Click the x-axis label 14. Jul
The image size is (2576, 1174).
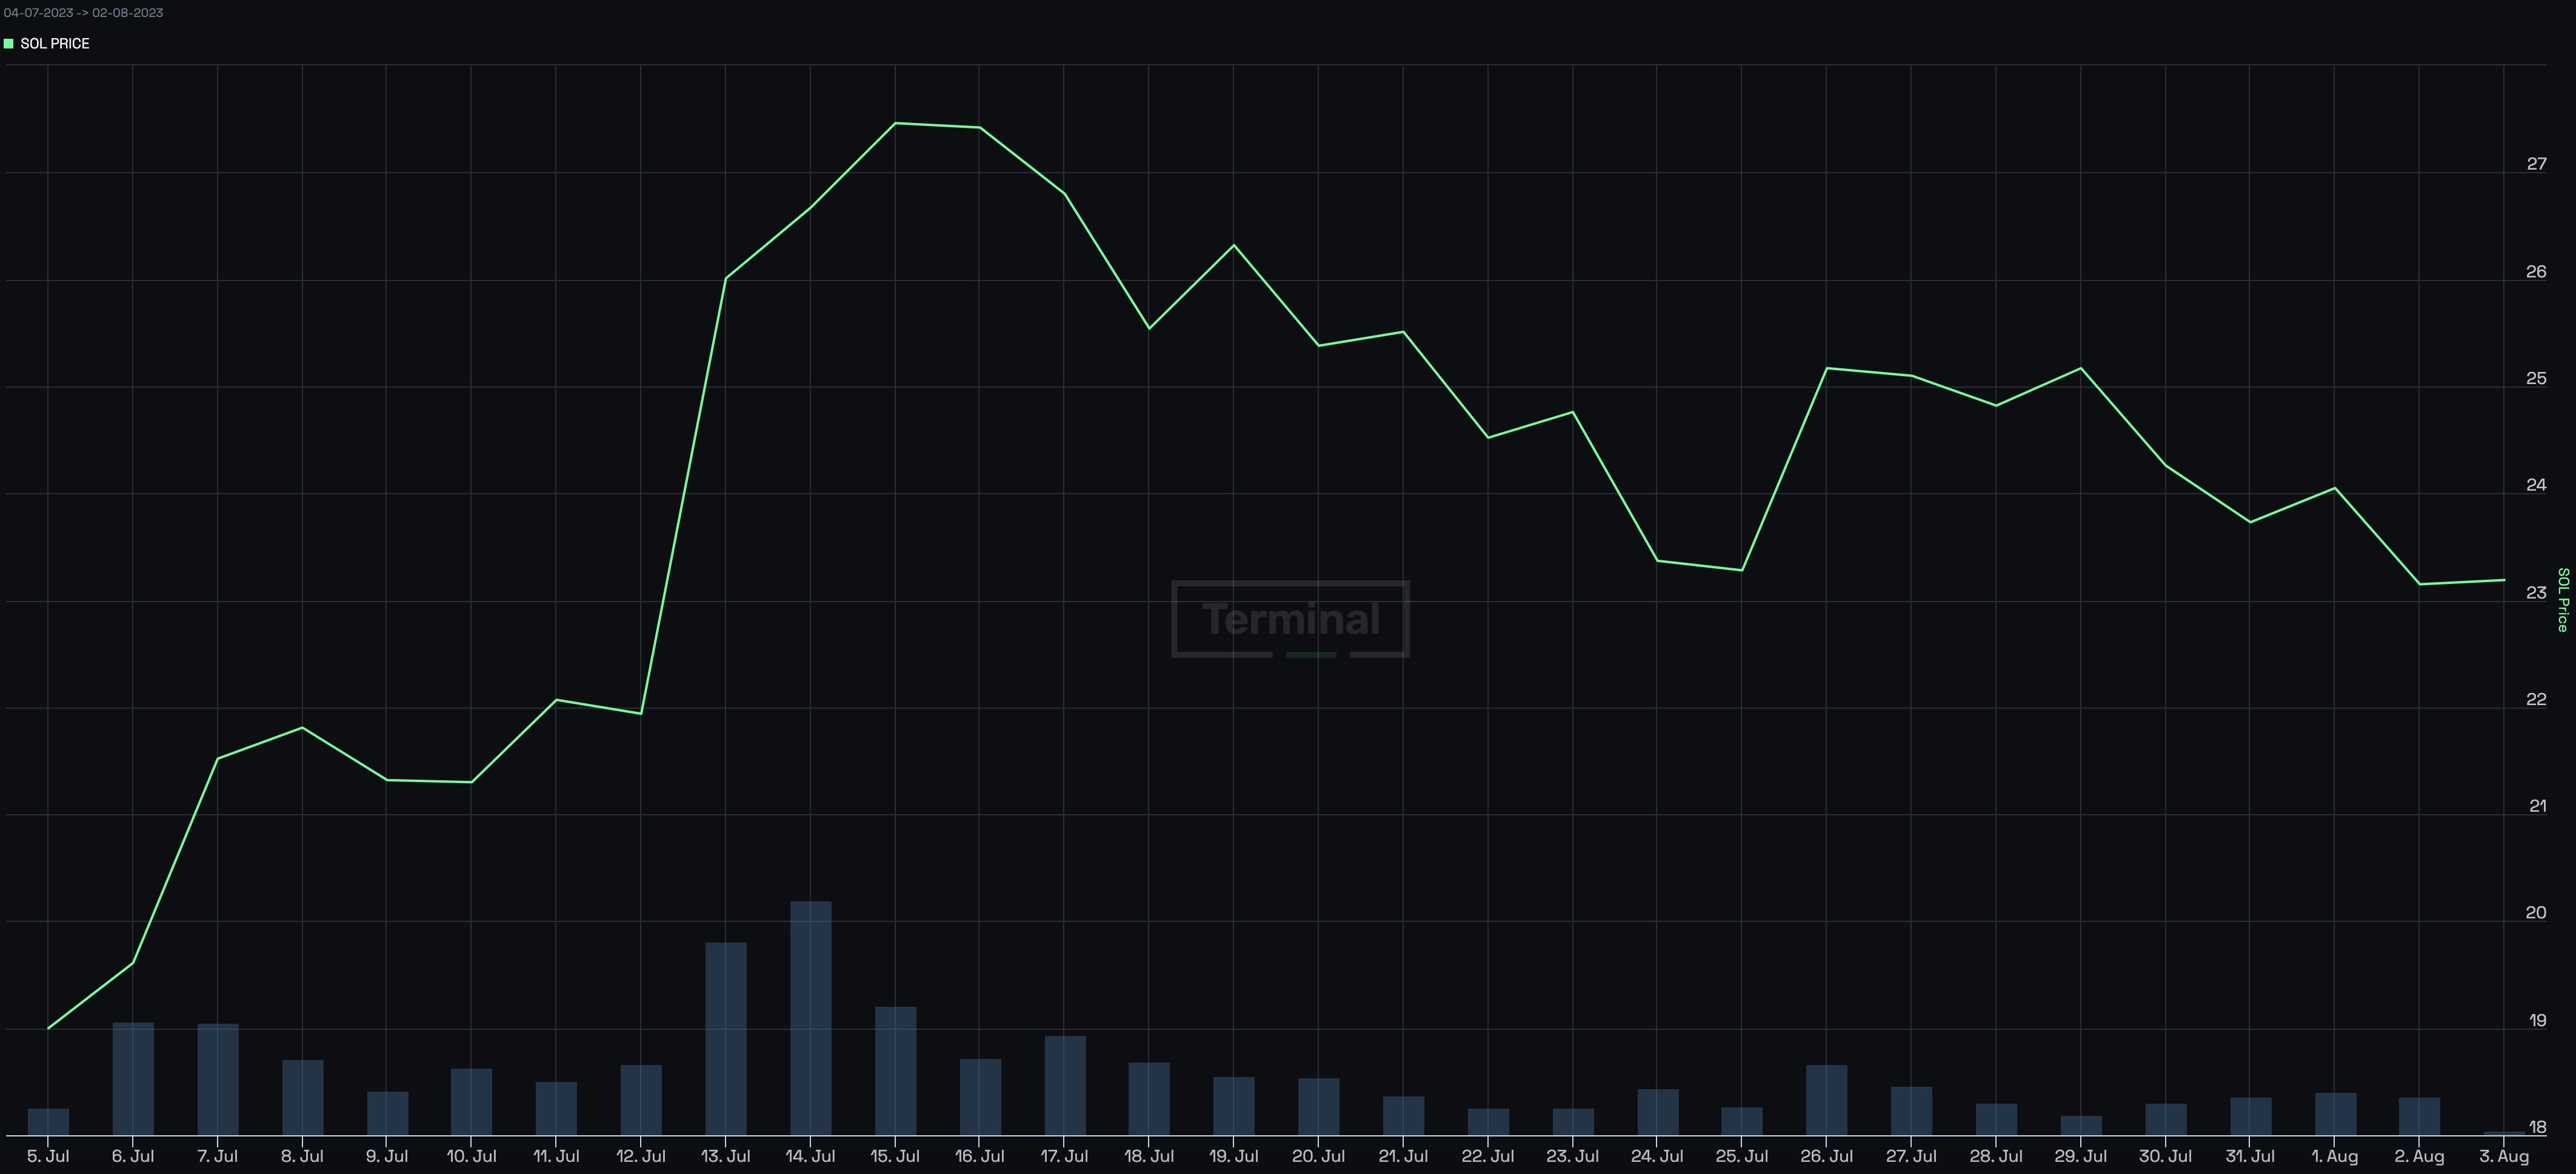(x=810, y=1156)
